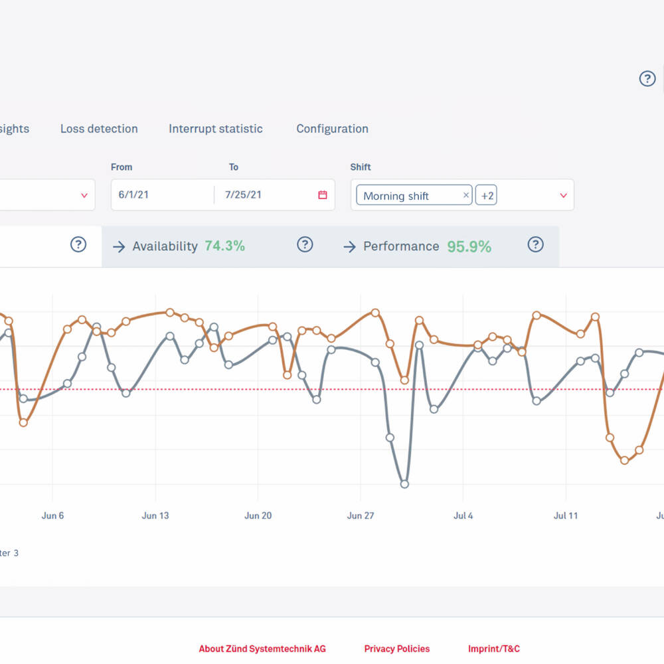Click the arrow icon beside Availability
Screen dimensions: 664x664
(119, 247)
